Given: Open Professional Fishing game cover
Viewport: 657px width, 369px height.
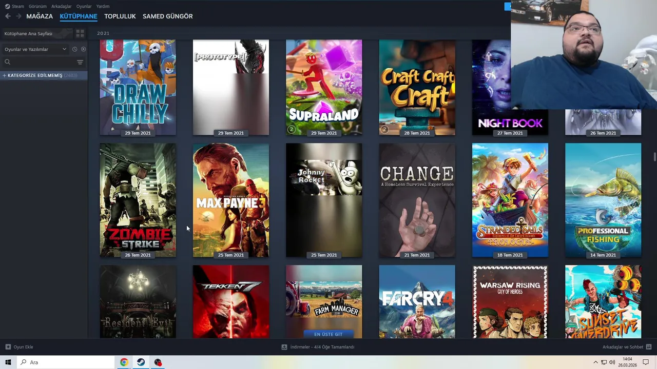Looking at the screenshot, I should (603, 200).
